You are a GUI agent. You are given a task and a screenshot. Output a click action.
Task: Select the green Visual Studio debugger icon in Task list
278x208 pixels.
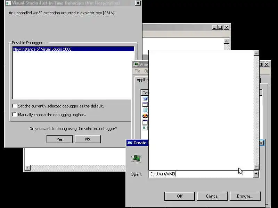(145, 128)
